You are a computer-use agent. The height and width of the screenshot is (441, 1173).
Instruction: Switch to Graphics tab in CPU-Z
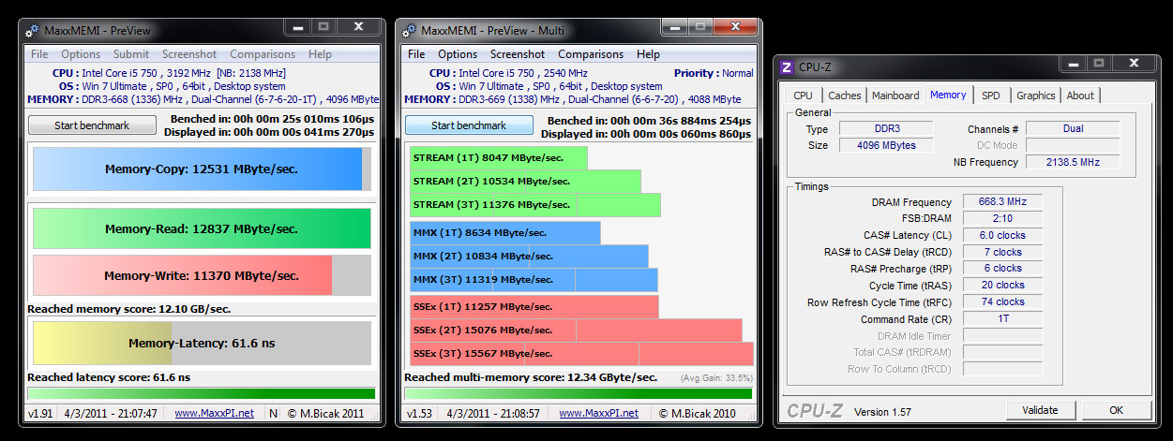1036,96
